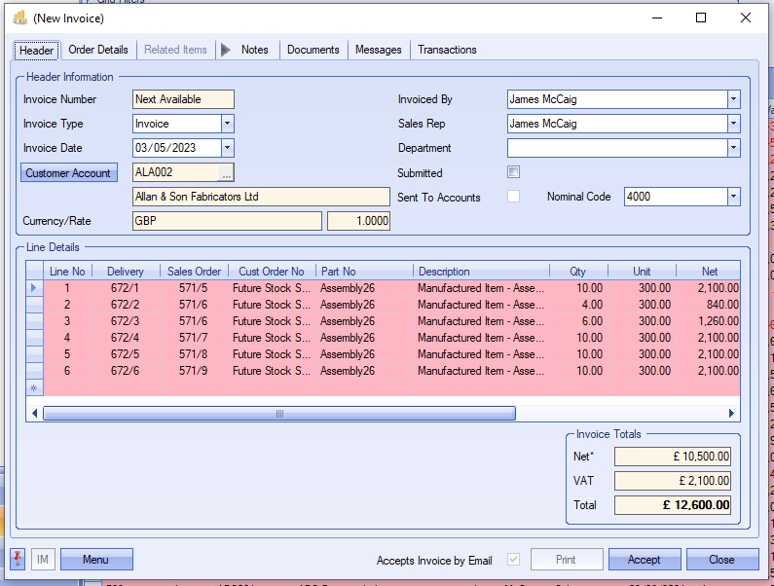Click the customer account ellipsis lookup button
This screenshot has height=586, width=774.
click(x=226, y=173)
